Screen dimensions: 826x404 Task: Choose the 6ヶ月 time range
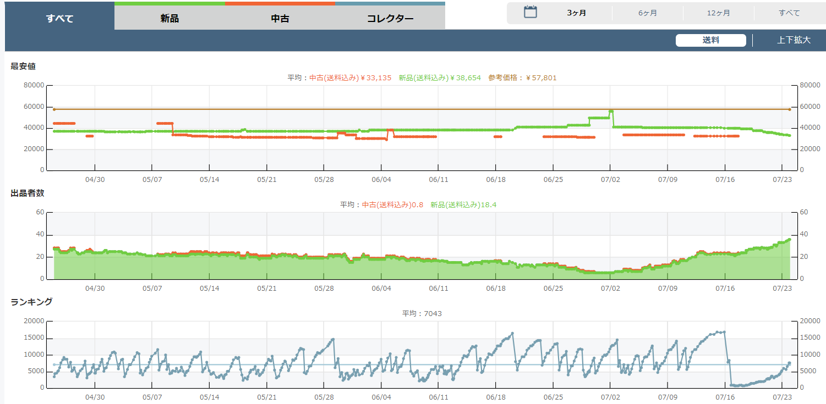click(648, 13)
